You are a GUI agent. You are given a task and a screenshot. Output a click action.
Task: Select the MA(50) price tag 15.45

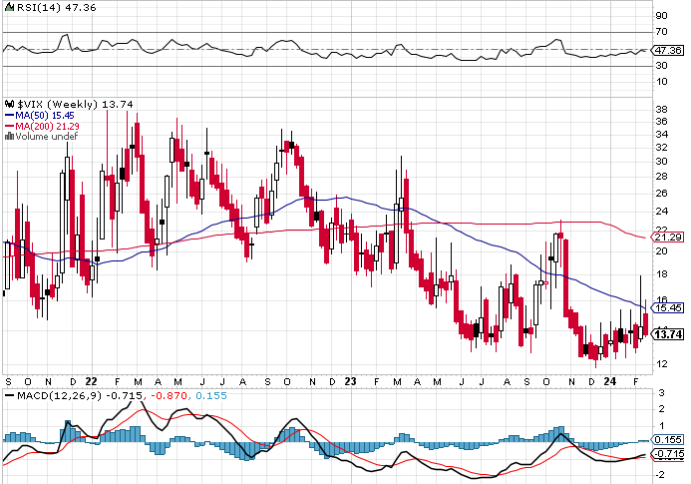point(667,308)
